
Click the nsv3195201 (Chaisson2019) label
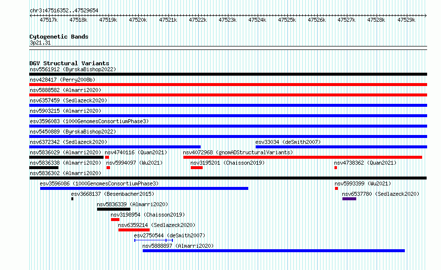click(227, 163)
